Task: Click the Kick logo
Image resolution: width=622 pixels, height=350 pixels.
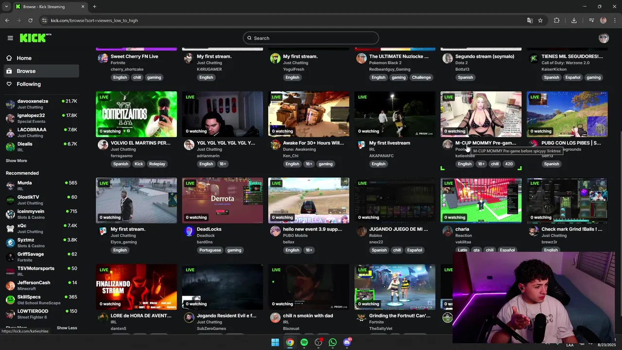Action: coord(35,38)
